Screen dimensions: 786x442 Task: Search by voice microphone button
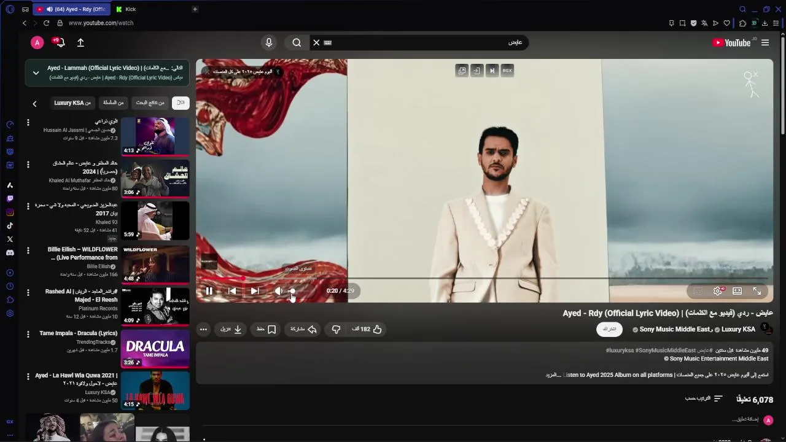click(x=268, y=42)
